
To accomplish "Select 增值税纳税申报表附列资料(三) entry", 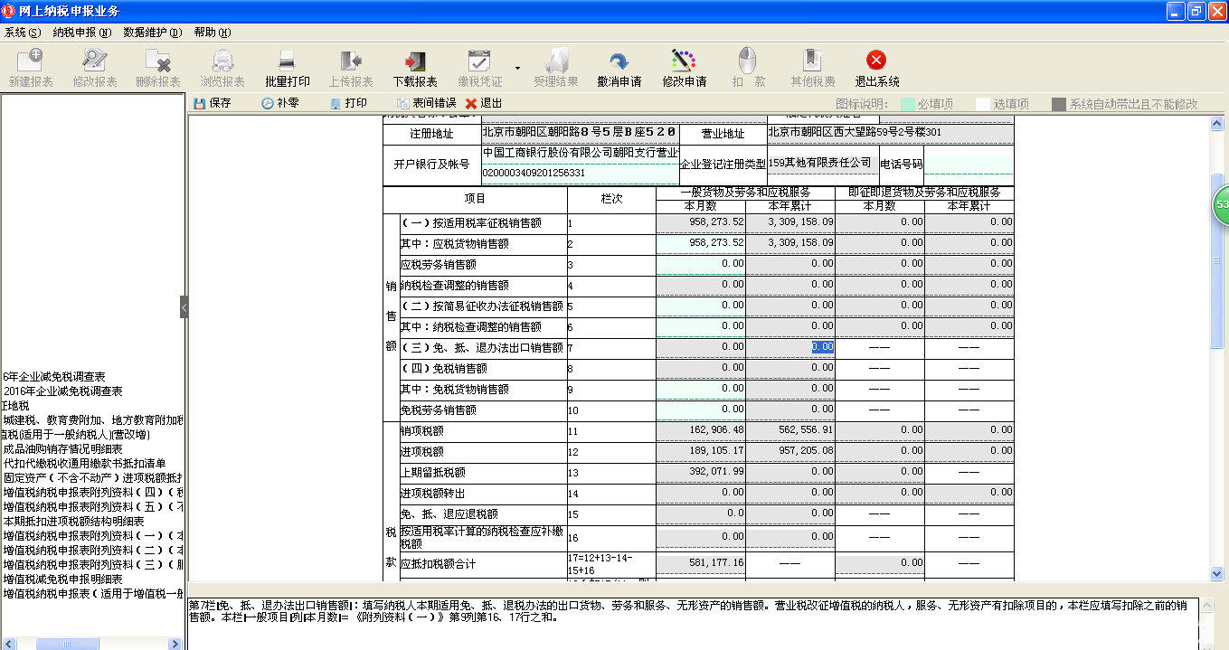I will pyautogui.click(x=92, y=565).
